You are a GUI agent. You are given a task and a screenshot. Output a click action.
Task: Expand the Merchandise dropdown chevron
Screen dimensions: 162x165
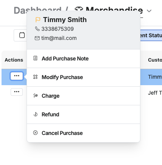[x=149, y=11]
